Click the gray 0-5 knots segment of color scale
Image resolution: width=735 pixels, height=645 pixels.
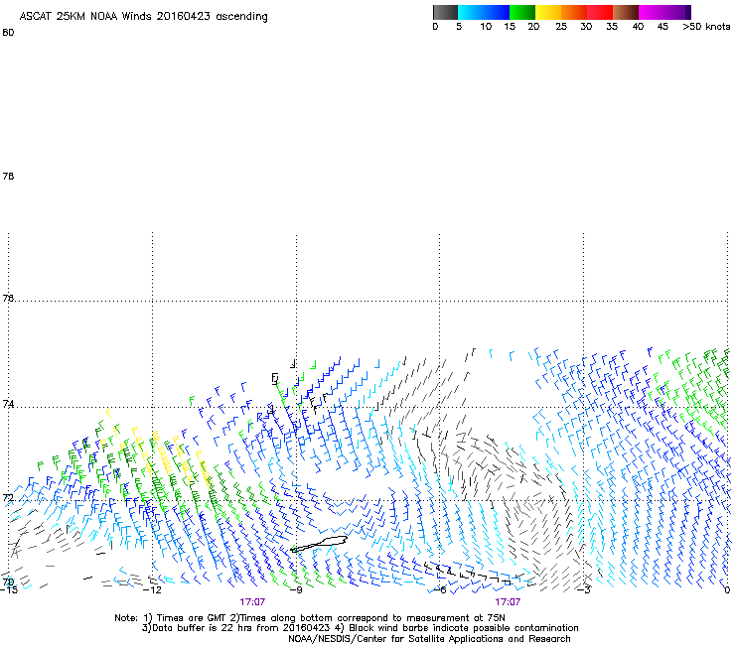click(445, 12)
